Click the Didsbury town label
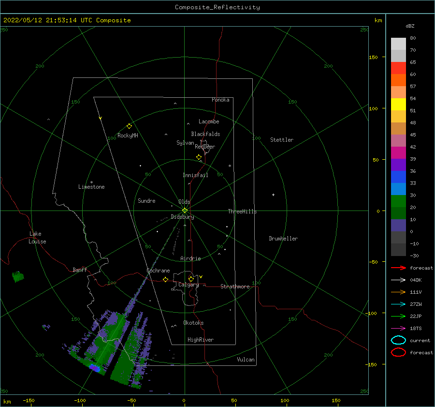This screenshot has width=435, height=407. [182, 217]
